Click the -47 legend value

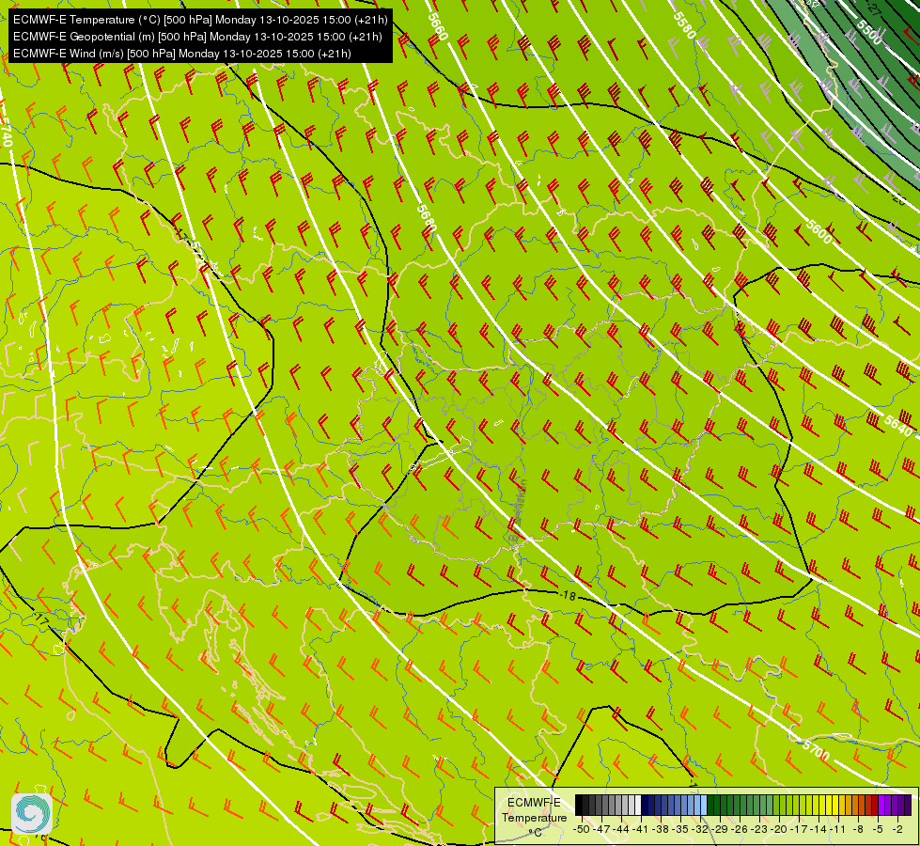coord(601,829)
